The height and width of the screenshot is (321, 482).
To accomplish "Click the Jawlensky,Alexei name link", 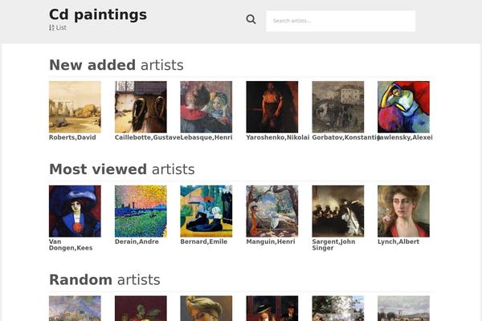I will (405, 137).
